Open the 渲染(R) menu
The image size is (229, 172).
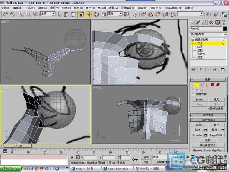coord(143,8)
